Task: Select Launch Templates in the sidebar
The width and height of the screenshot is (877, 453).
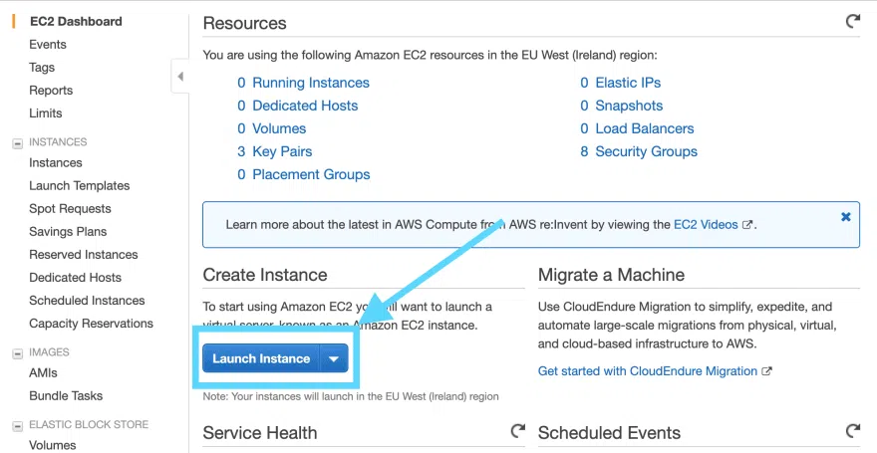Action: [x=79, y=186]
